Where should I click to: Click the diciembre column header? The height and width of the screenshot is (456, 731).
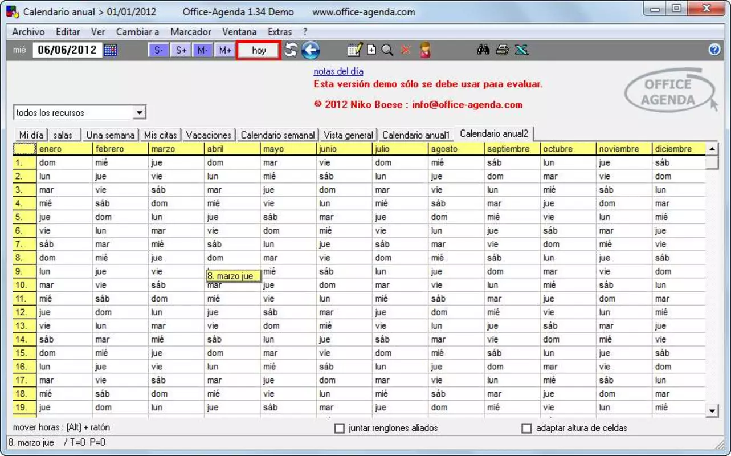679,149
